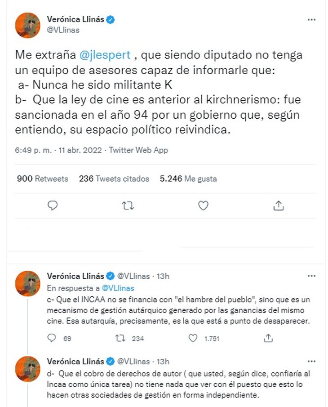Share the main tweet
Viewport: 328px width, 407px height.
[279, 206]
